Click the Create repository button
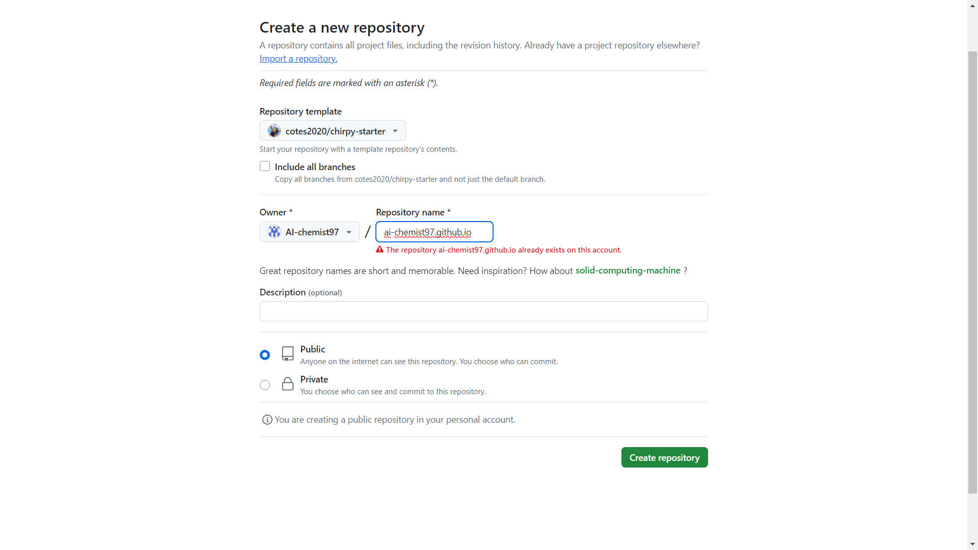The image size is (978, 550). point(664,457)
